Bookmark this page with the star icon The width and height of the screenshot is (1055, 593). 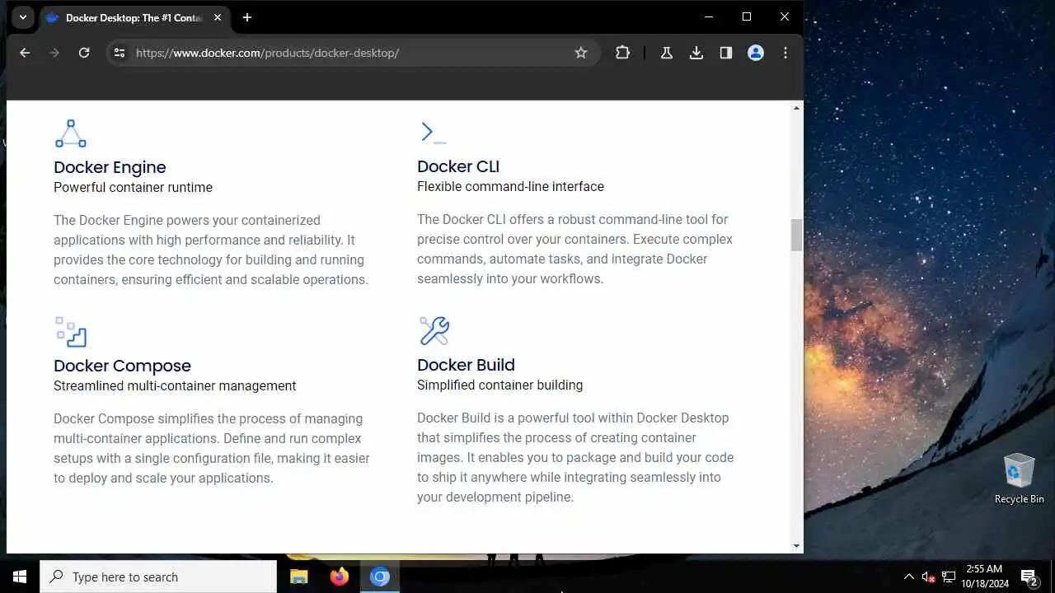tap(581, 53)
